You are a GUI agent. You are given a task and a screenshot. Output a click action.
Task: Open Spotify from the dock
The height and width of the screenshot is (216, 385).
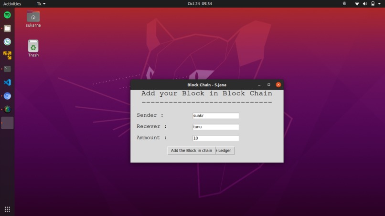[x=7, y=15]
